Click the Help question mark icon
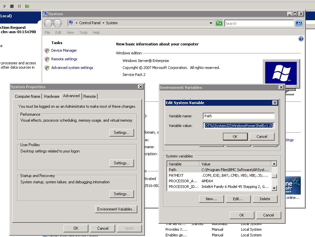 point(301,38)
